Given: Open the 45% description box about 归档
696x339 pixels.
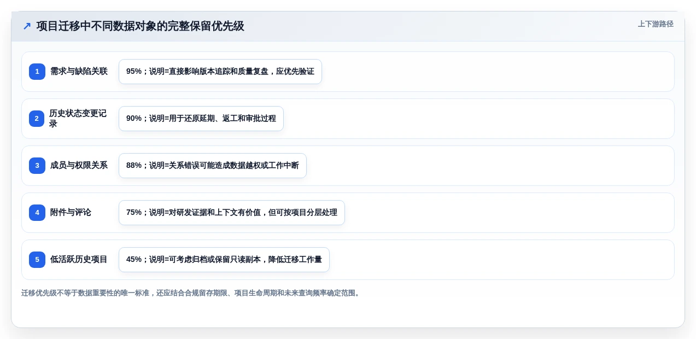Looking at the screenshot, I should click(224, 260).
